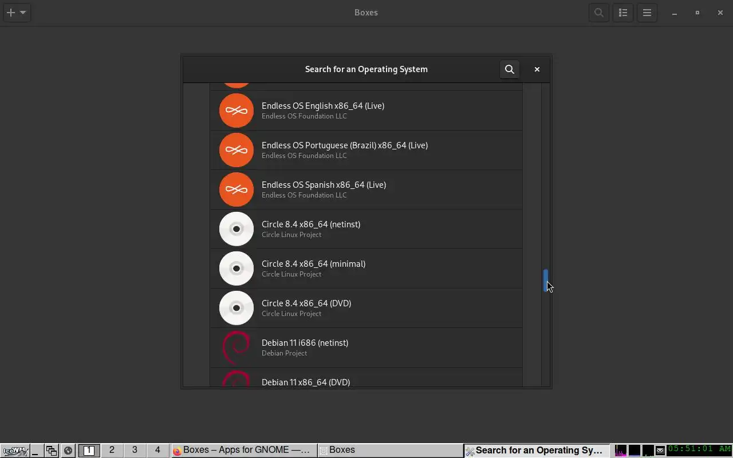This screenshot has width=733, height=458.
Task: Click the Debian 11 i686 netinst swirl logo
Action: (237, 348)
